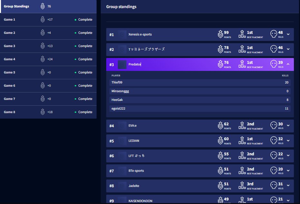Click Jadeite skull kills icon
This screenshot has height=204, width=300.
(274, 185)
